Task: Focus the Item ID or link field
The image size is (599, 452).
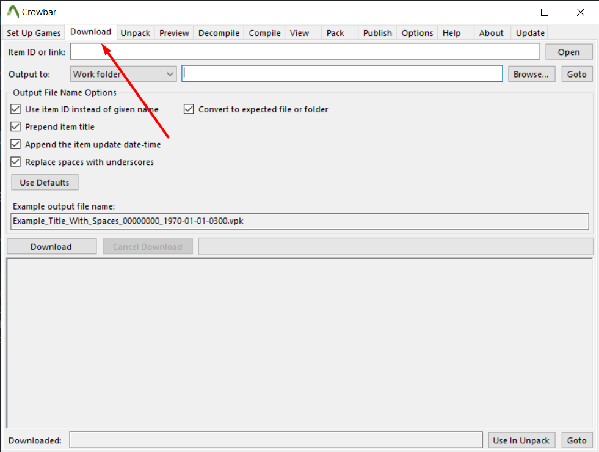Action: pyautogui.click(x=305, y=51)
